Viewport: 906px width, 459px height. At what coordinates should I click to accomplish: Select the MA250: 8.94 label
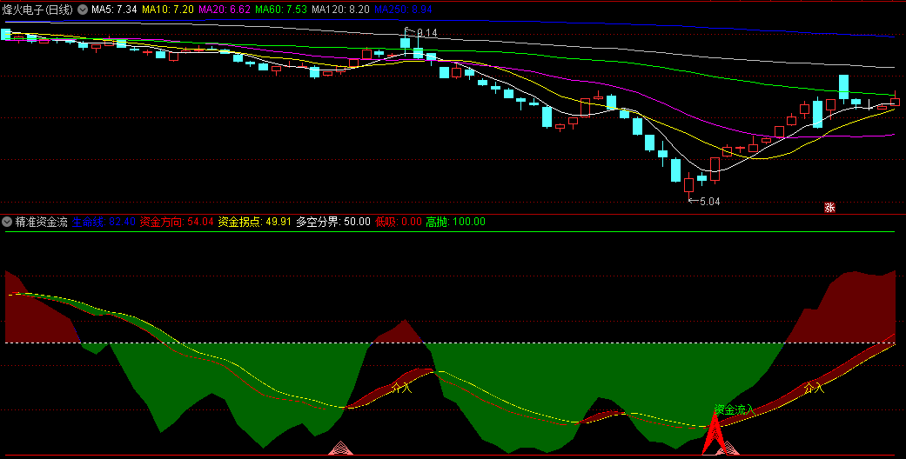pyautogui.click(x=403, y=10)
